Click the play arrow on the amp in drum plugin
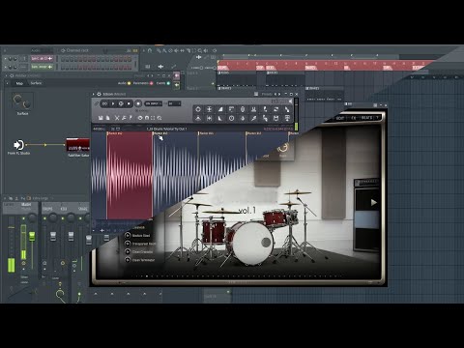The image size is (464, 348). click(373, 202)
